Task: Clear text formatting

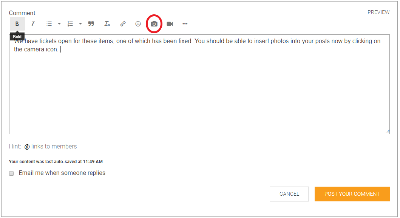Action: [107, 24]
